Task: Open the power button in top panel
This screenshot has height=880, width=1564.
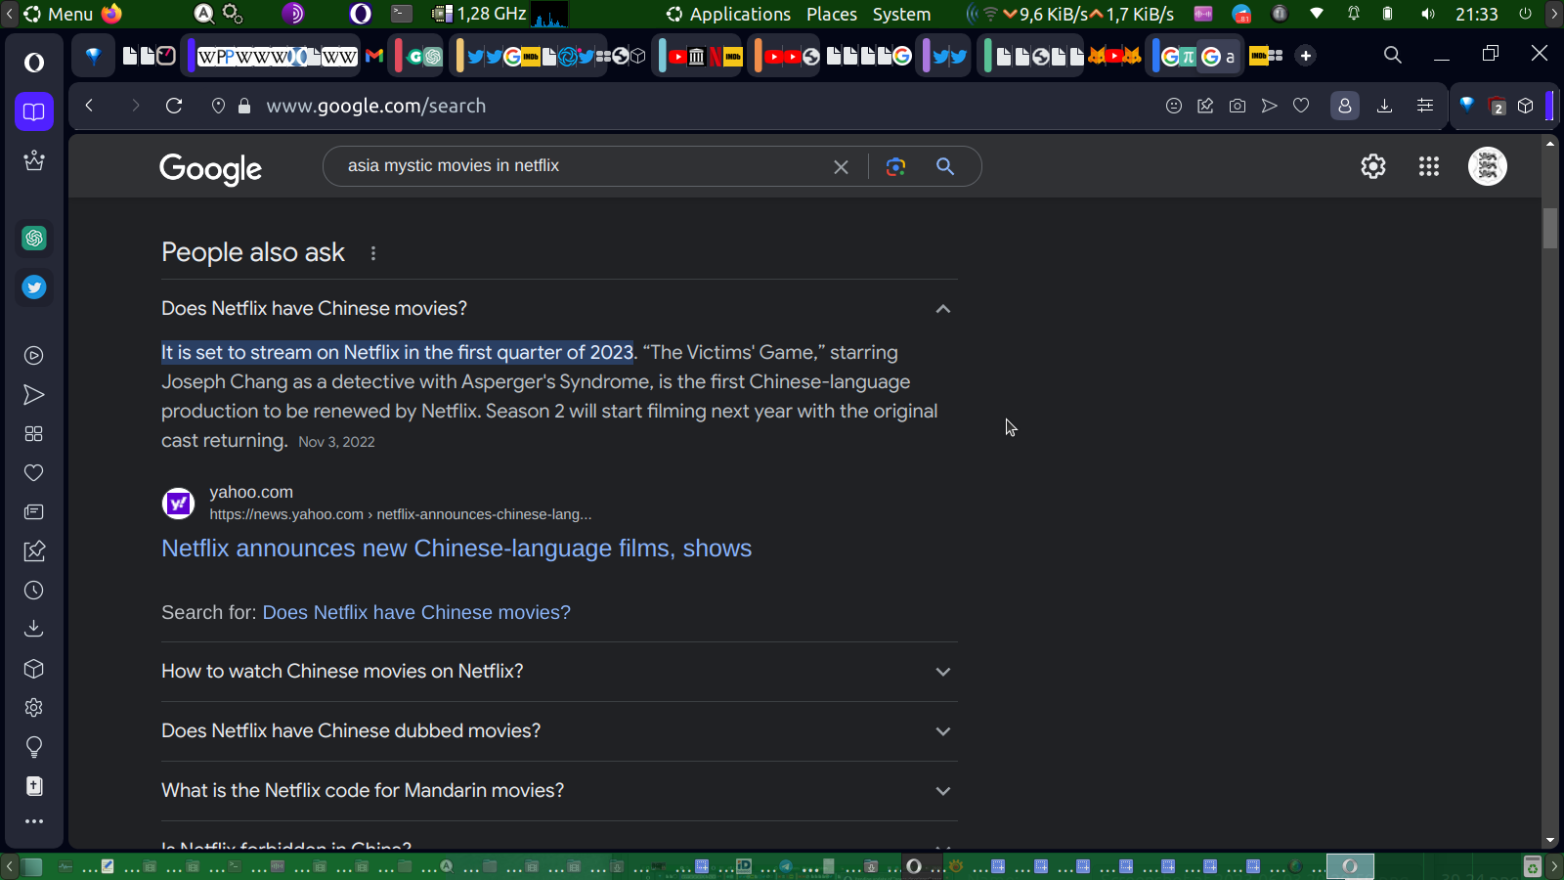Action: tap(1525, 14)
